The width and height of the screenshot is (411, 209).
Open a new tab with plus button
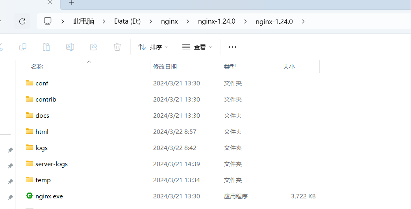point(71,3)
